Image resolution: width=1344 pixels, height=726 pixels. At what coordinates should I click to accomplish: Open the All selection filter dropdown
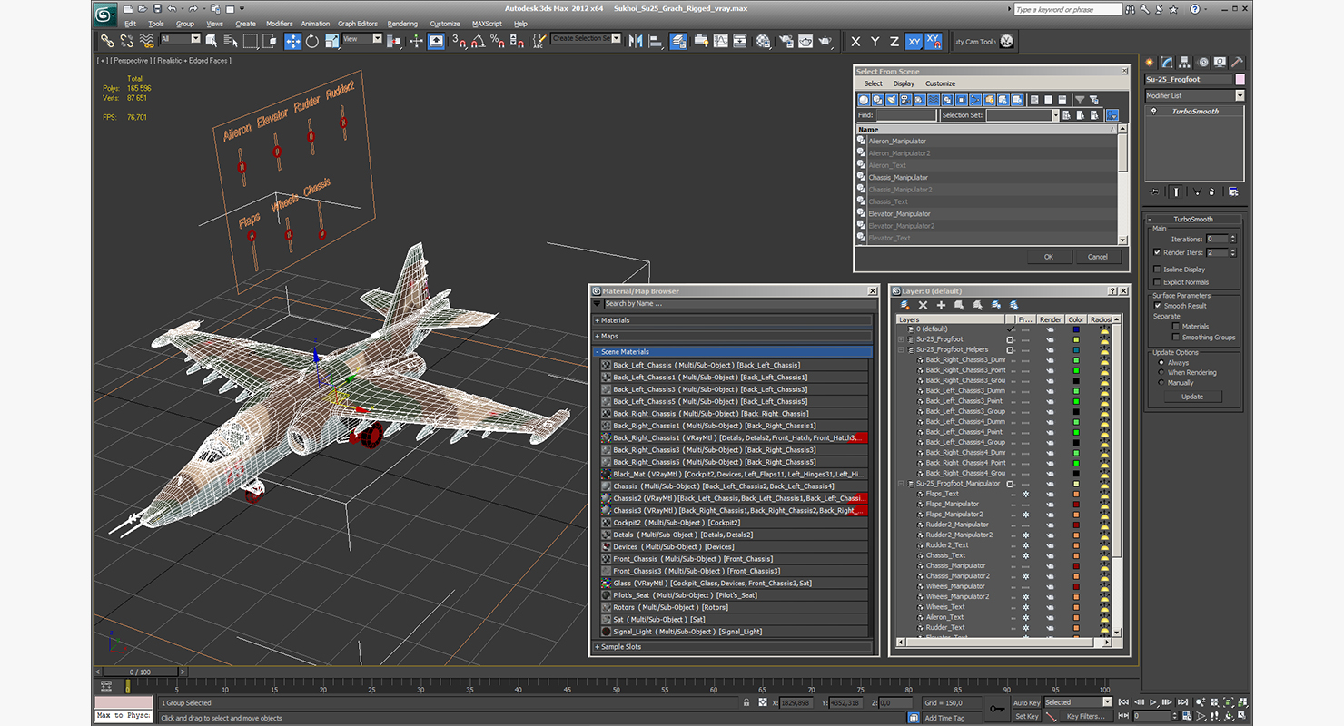click(x=195, y=38)
